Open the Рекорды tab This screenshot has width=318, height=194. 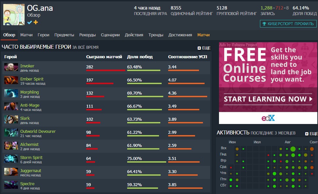88,35
